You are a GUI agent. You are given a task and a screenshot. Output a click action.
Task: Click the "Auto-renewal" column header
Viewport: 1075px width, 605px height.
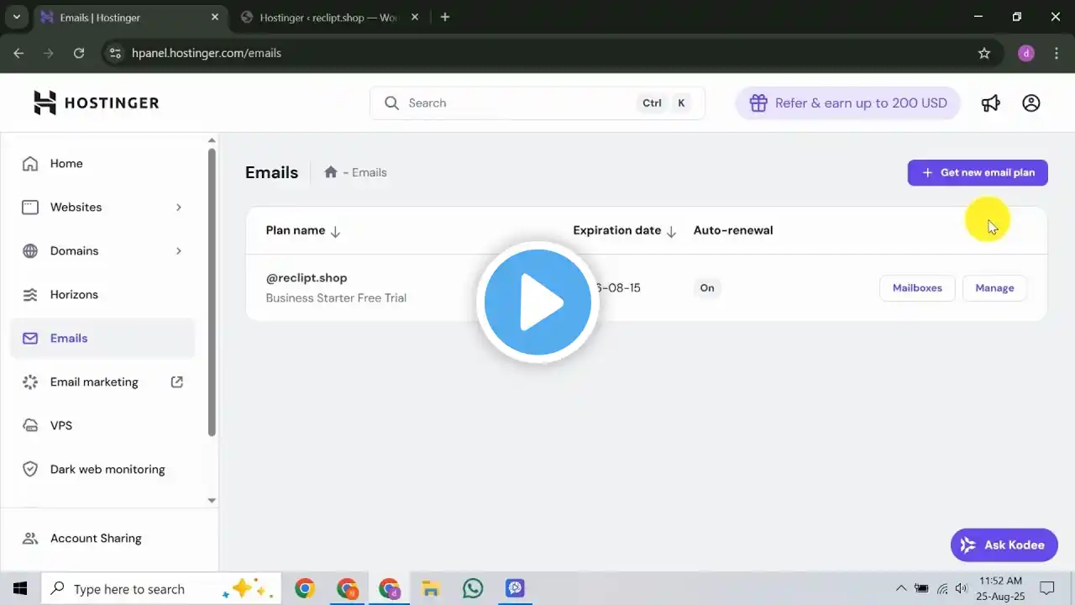click(x=733, y=230)
